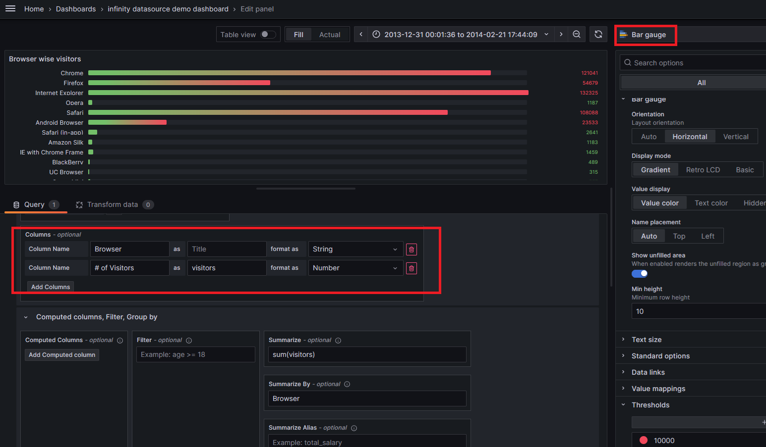Click the Filter expression field
This screenshot has height=447, width=766.
[x=196, y=354]
